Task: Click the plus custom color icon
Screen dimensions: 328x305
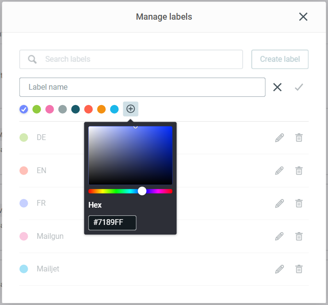Action: click(130, 109)
